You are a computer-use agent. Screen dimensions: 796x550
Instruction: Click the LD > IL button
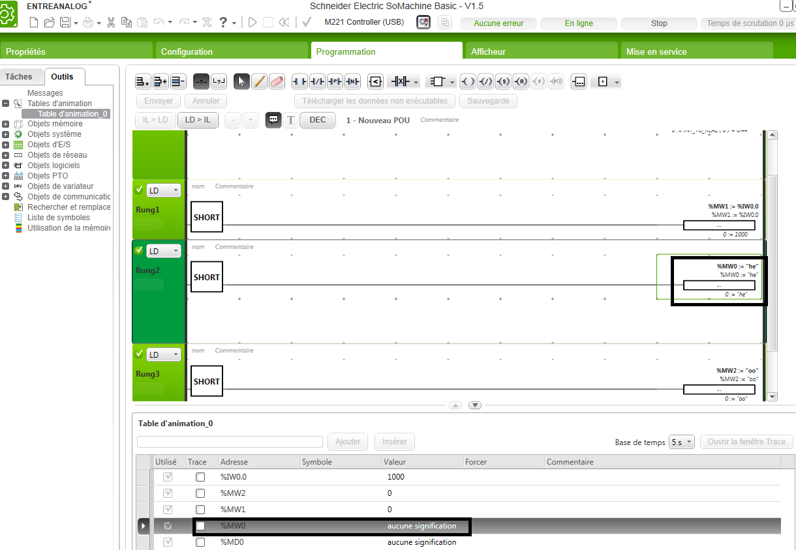(x=198, y=120)
